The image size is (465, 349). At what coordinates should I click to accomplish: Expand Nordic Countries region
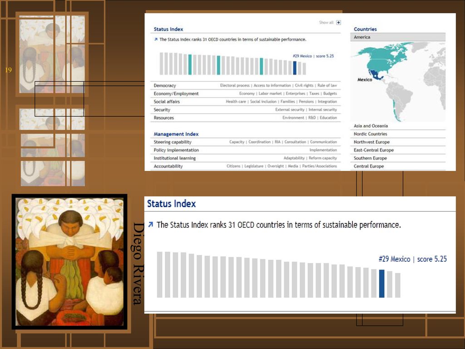point(398,134)
